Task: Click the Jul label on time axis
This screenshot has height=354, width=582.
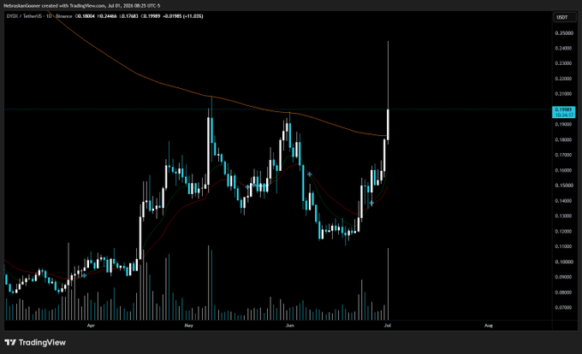Action: coord(388,326)
